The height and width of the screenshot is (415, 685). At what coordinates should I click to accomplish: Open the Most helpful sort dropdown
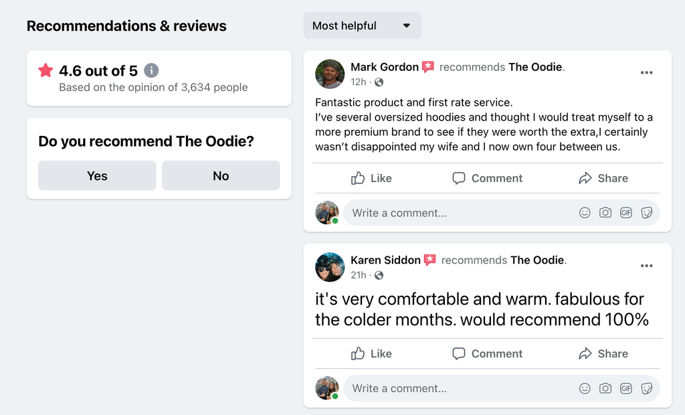pyautogui.click(x=362, y=25)
